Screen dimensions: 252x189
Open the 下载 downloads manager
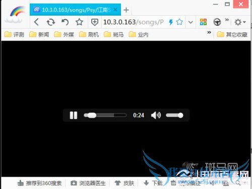coord(153,183)
